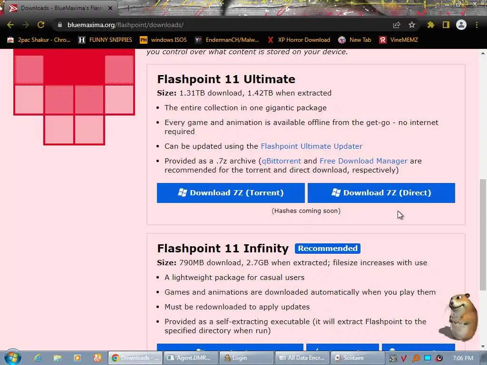Click the Flashpoint 11 Ultimate heading

coord(226,79)
